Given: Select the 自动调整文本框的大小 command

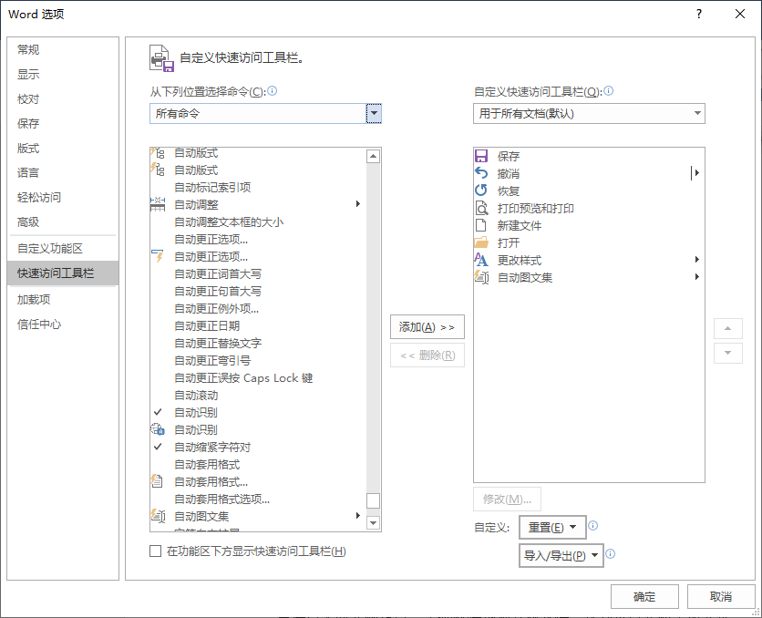Looking at the screenshot, I should [258, 222].
